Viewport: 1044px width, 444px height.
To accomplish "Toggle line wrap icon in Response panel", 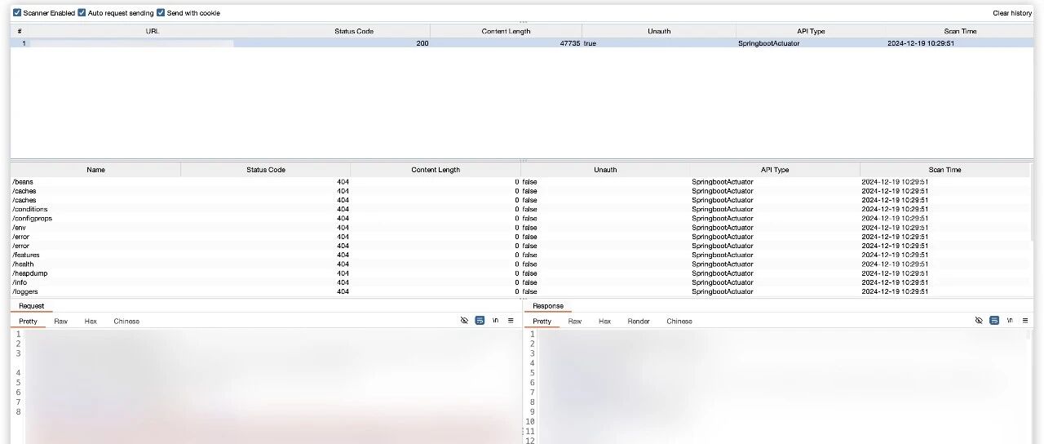I will point(994,321).
